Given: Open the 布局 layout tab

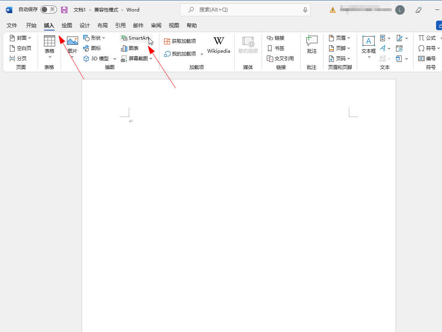Looking at the screenshot, I should [x=102, y=25].
